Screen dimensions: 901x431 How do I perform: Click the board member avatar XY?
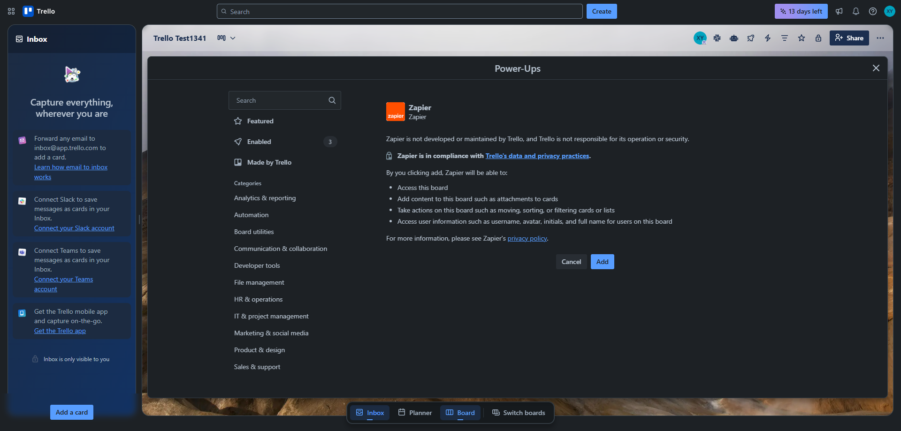tap(700, 38)
